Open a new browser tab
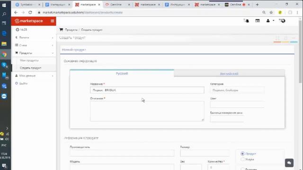The width and height of the screenshot is (303, 170). click(x=257, y=4)
